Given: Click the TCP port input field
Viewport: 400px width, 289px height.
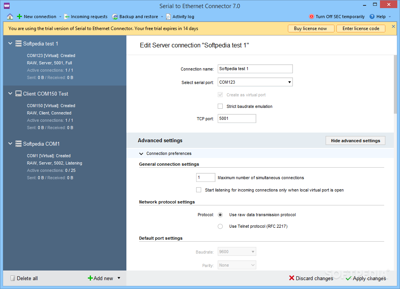Looking at the screenshot, I should (237, 119).
